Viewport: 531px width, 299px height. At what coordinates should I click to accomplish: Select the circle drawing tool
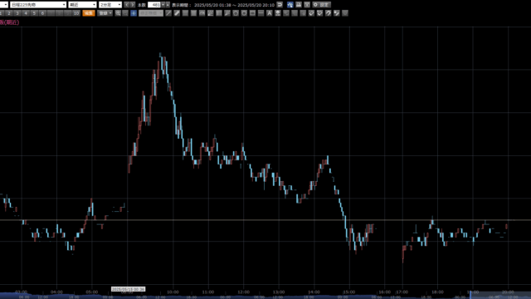pos(244,13)
